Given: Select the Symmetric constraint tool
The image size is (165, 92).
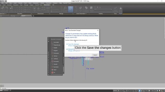Looking at the screenshot, I should coord(55,67).
